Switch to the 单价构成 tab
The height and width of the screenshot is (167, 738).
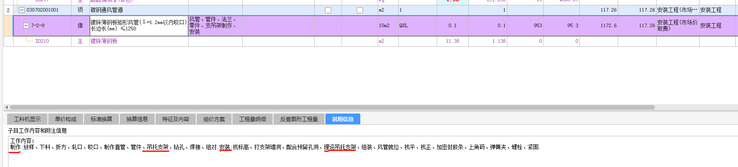66,119
